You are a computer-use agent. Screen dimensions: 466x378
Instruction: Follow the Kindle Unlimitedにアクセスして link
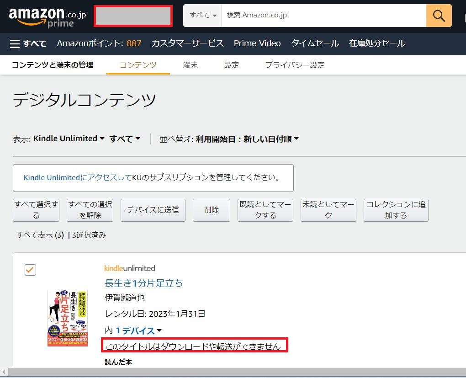(x=78, y=177)
